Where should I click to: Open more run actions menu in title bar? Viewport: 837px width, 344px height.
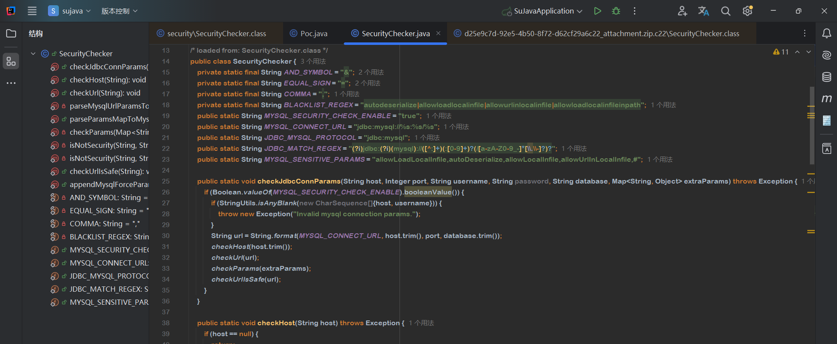tap(635, 11)
